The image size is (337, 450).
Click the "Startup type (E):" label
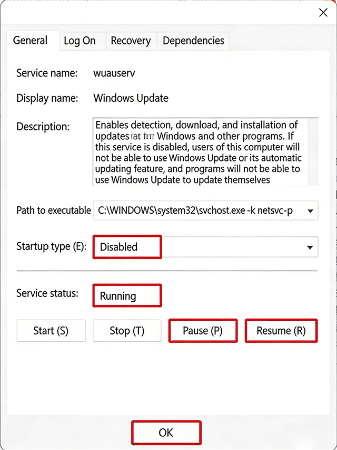click(51, 246)
